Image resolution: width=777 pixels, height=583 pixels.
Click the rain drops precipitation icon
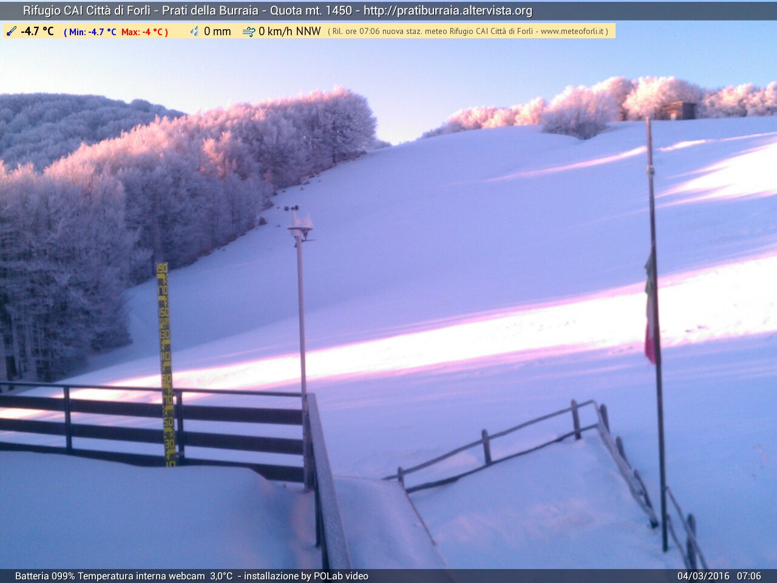click(194, 31)
